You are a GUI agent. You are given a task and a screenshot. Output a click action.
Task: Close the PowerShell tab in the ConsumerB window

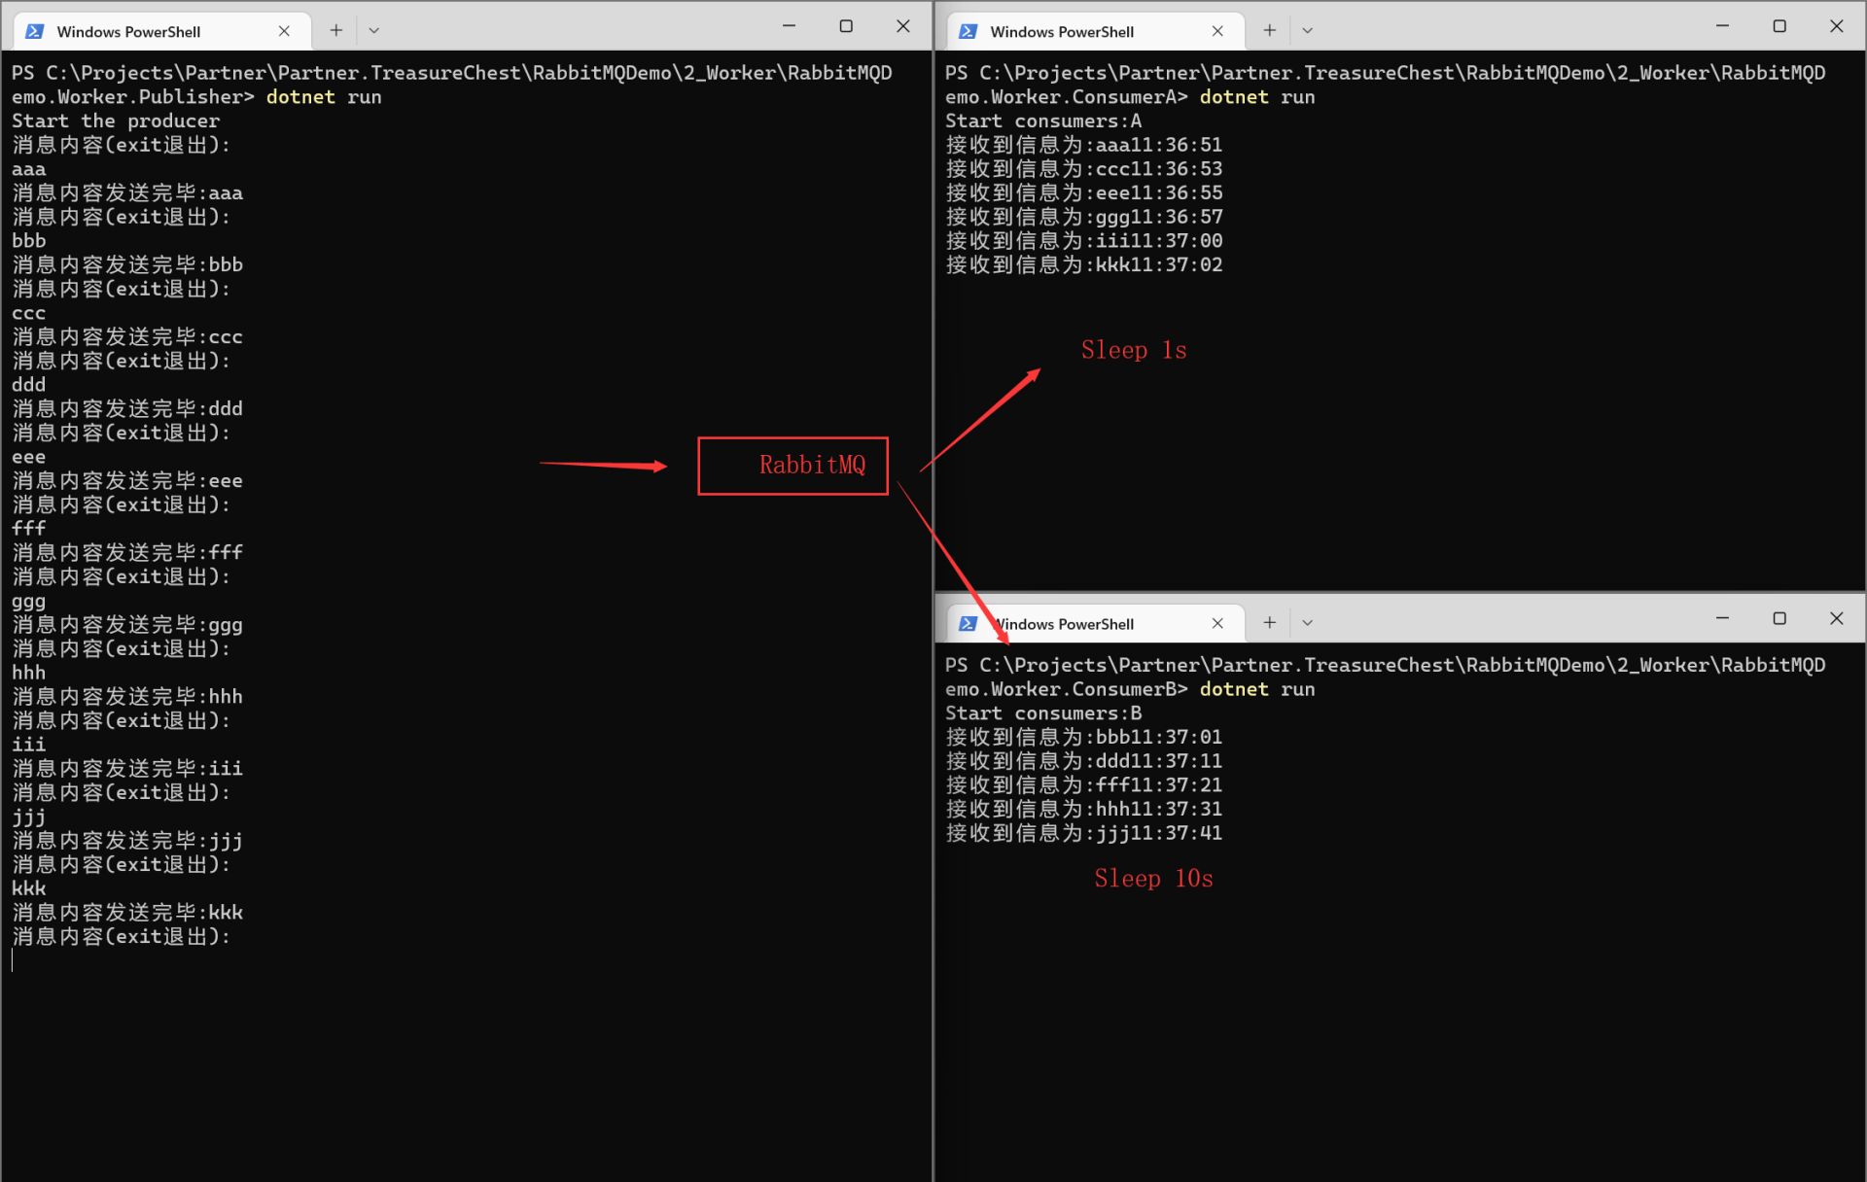pyautogui.click(x=1217, y=623)
